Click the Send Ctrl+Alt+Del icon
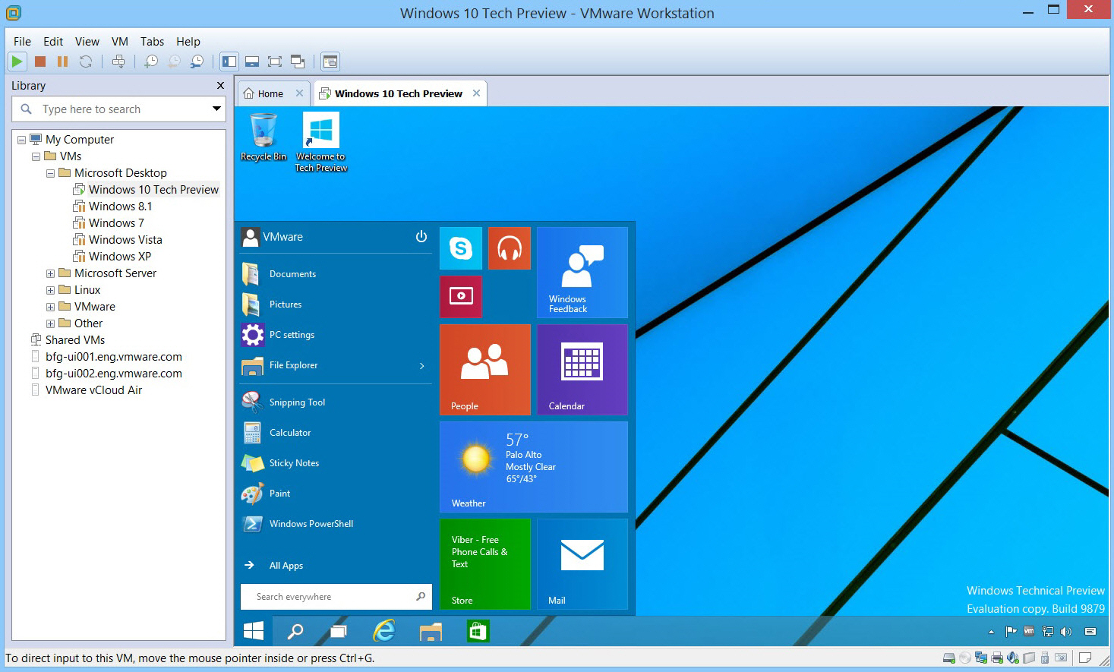 [118, 62]
